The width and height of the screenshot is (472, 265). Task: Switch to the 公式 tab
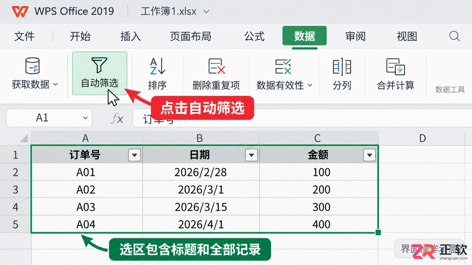(x=254, y=36)
